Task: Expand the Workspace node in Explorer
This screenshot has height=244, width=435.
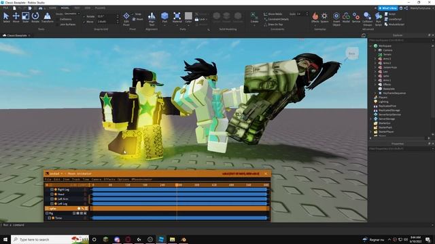Action: (x=371, y=46)
